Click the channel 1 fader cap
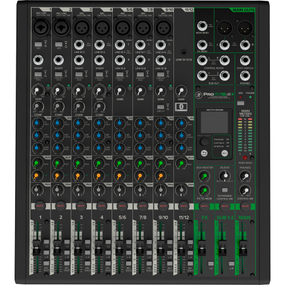The width and height of the screenshot is (285, 285). [37, 248]
